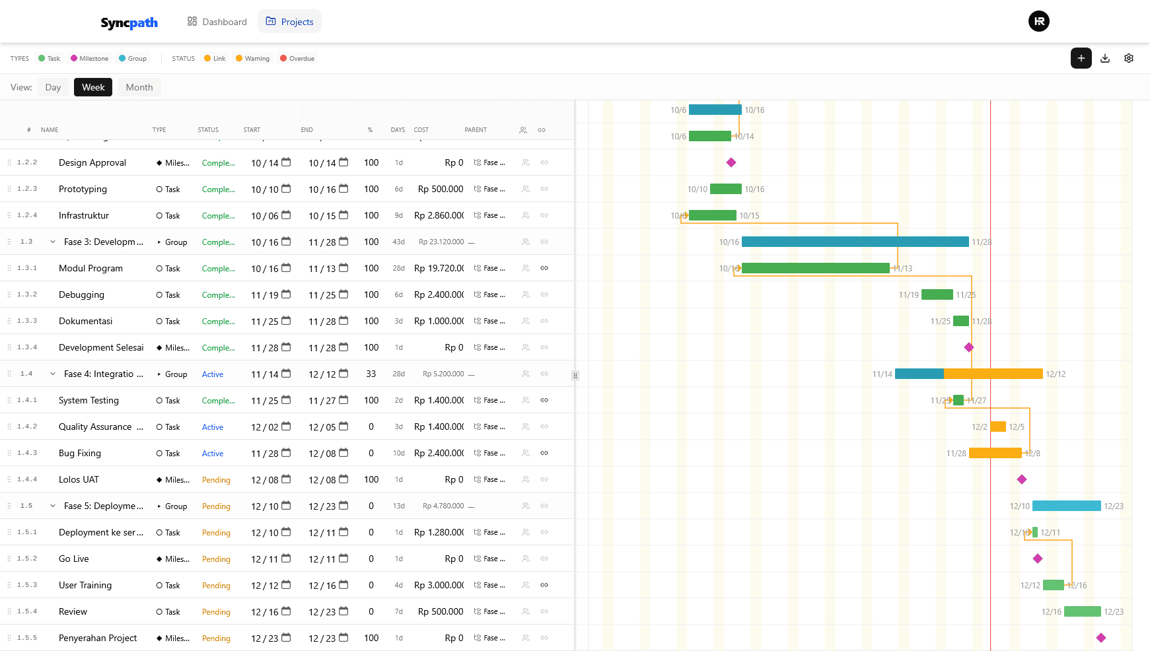Click the Active status of Quality Assurance
This screenshot has width=1150, height=651.
click(x=212, y=427)
